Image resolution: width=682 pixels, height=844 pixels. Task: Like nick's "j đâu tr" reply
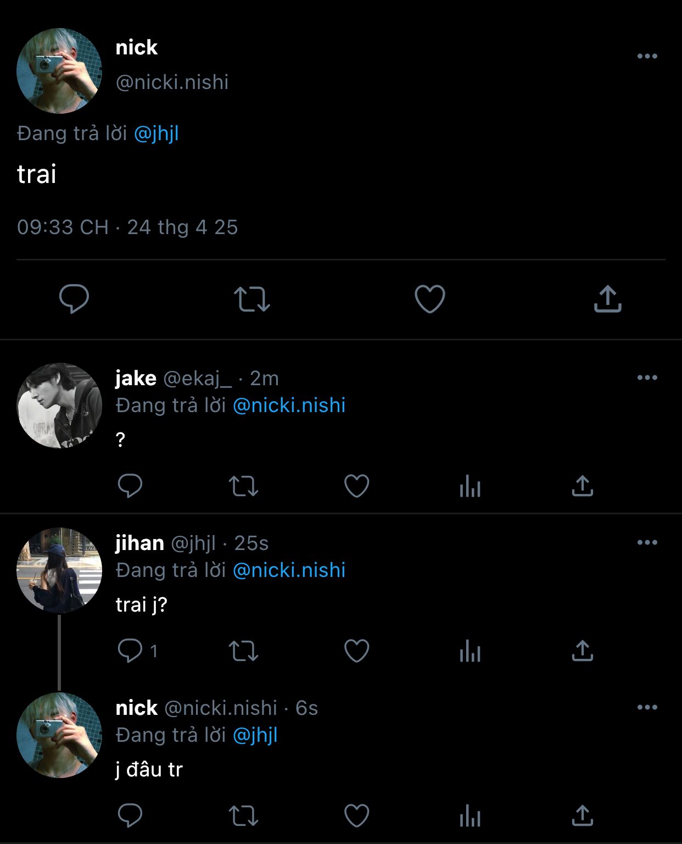click(x=357, y=816)
